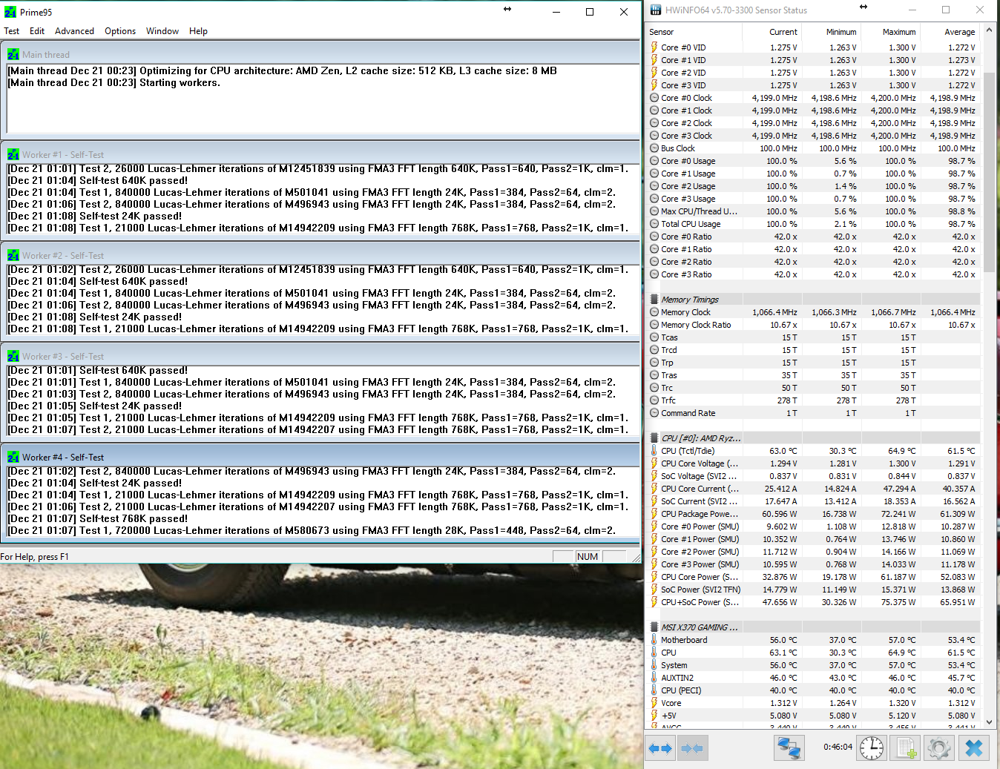Click the collapse columns arrows button
The width and height of the screenshot is (1000, 769).
pyautogui.click(x=691, y=748)
